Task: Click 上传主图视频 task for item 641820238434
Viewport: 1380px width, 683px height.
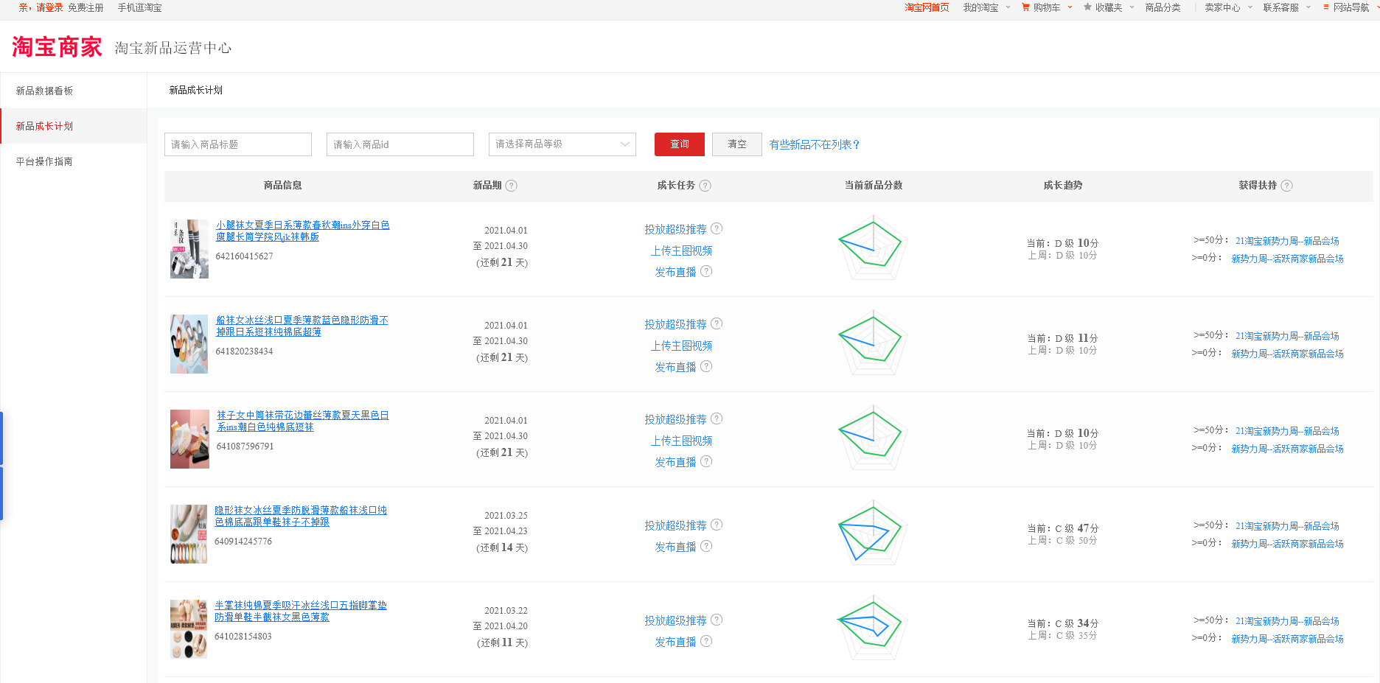Action: 681,346
